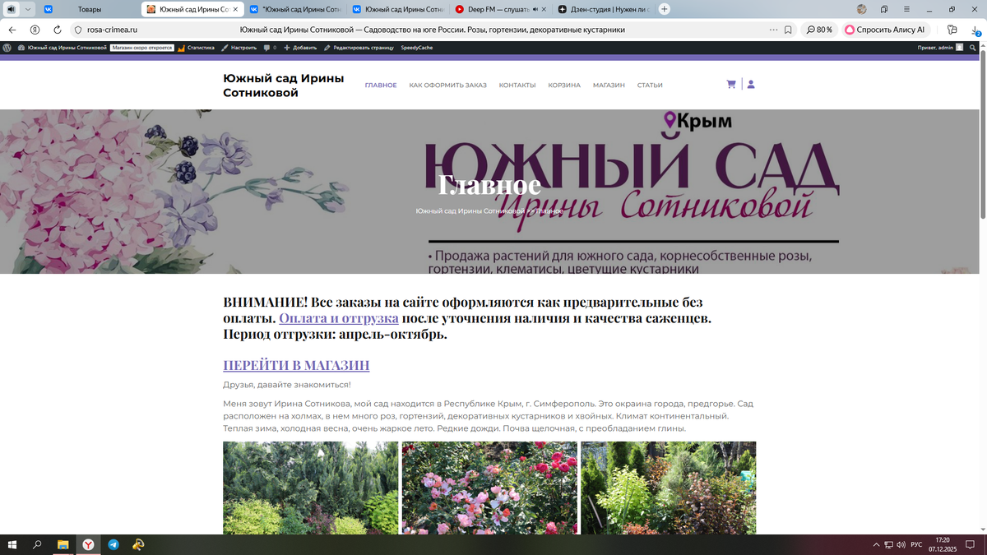This screenshot has height=555, width=987.
Task: Open the 80 % zoom level control
Action: click(819, 30)
